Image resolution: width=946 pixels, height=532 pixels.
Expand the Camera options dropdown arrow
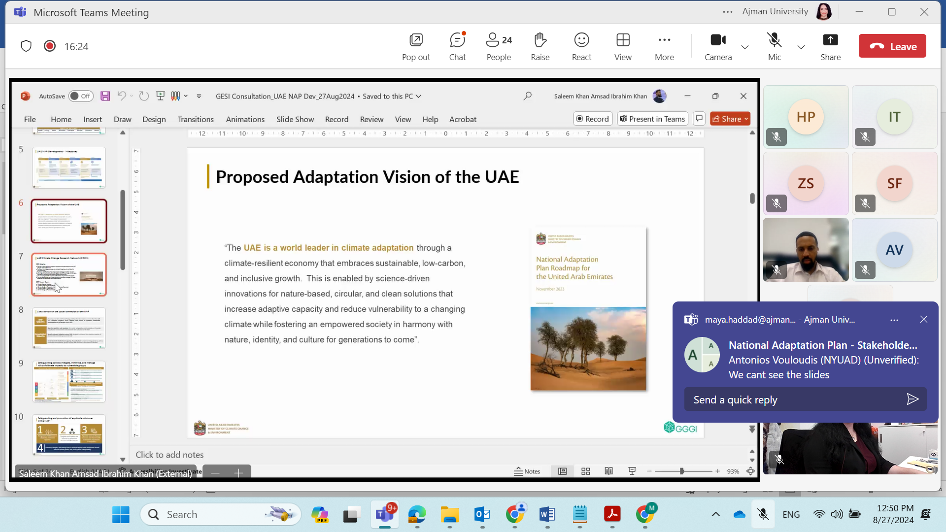pyautogui.click(x=744, y=47)
